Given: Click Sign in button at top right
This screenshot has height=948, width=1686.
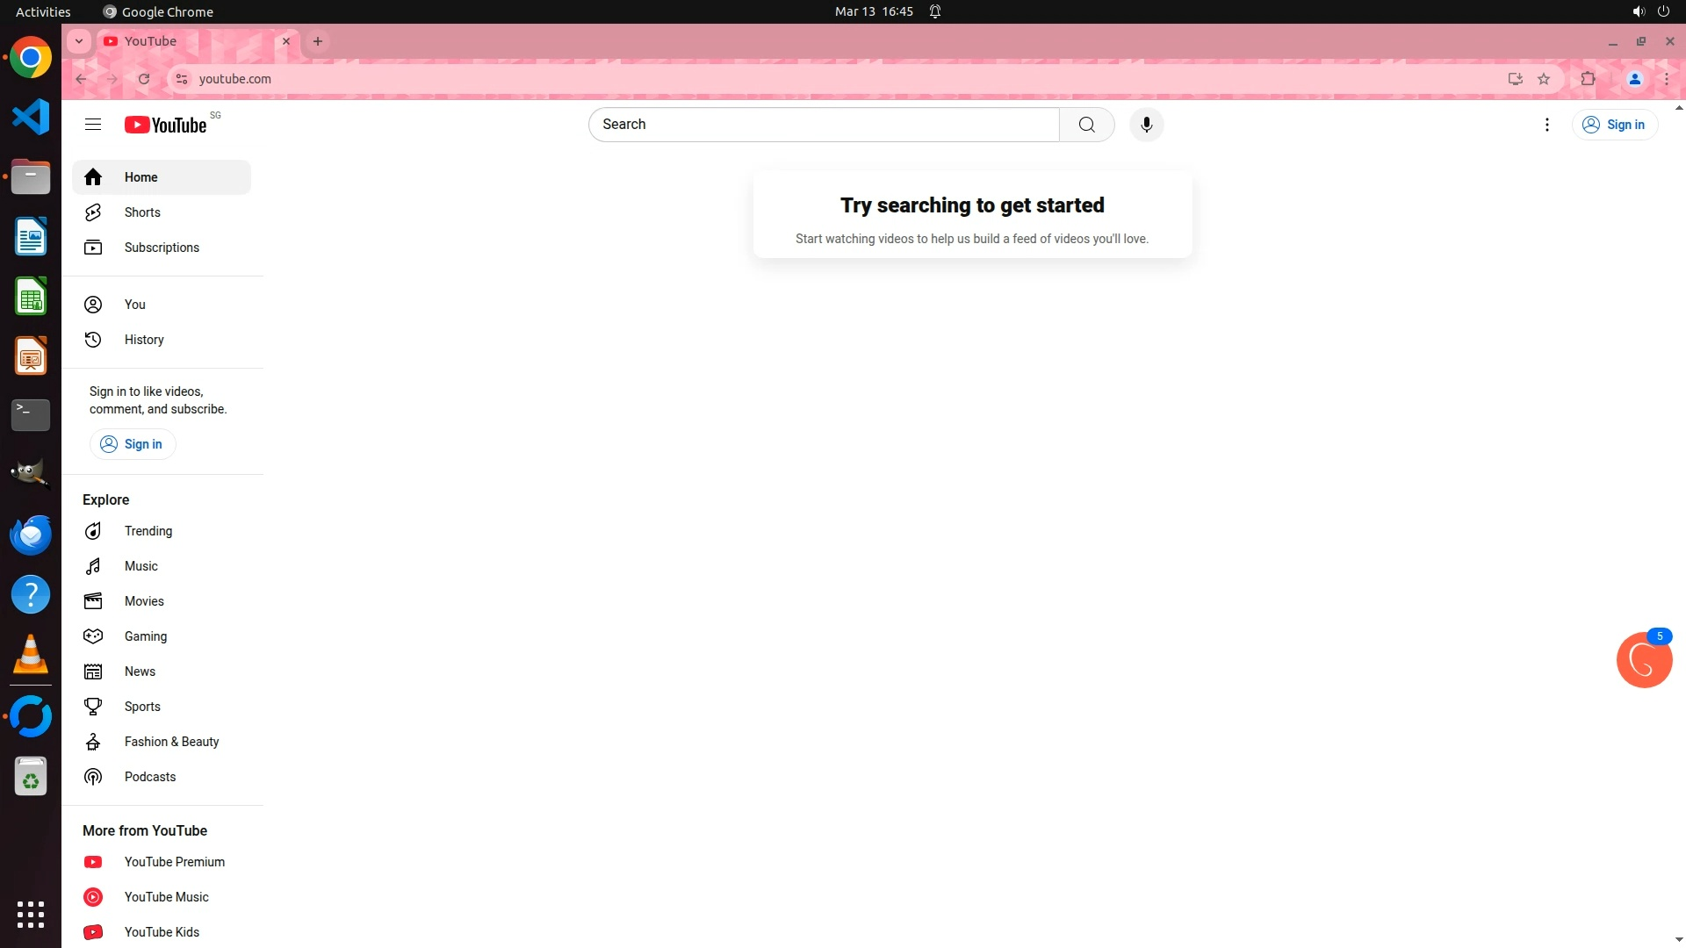Looking at the screenshot, I should [1614, 125].
